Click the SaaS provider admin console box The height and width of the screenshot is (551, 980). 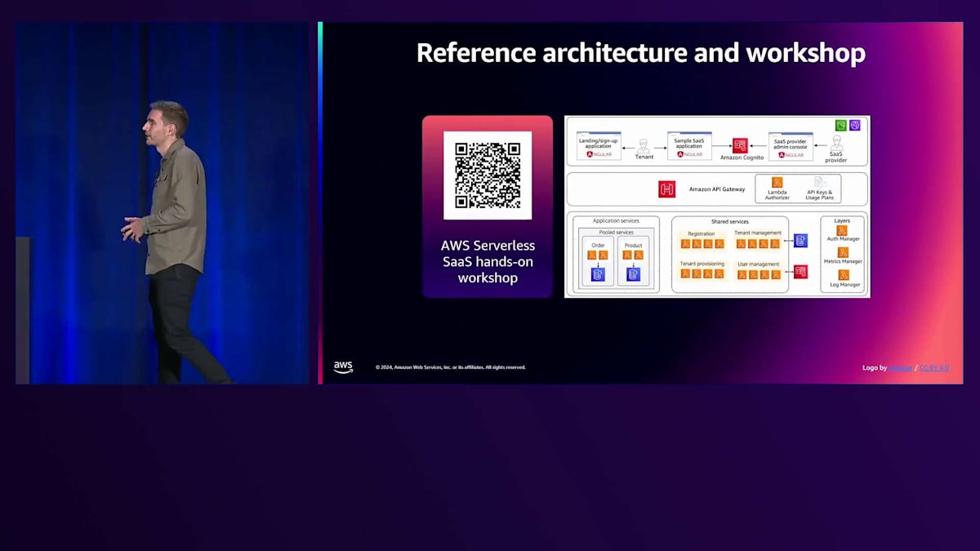[791, 145]
